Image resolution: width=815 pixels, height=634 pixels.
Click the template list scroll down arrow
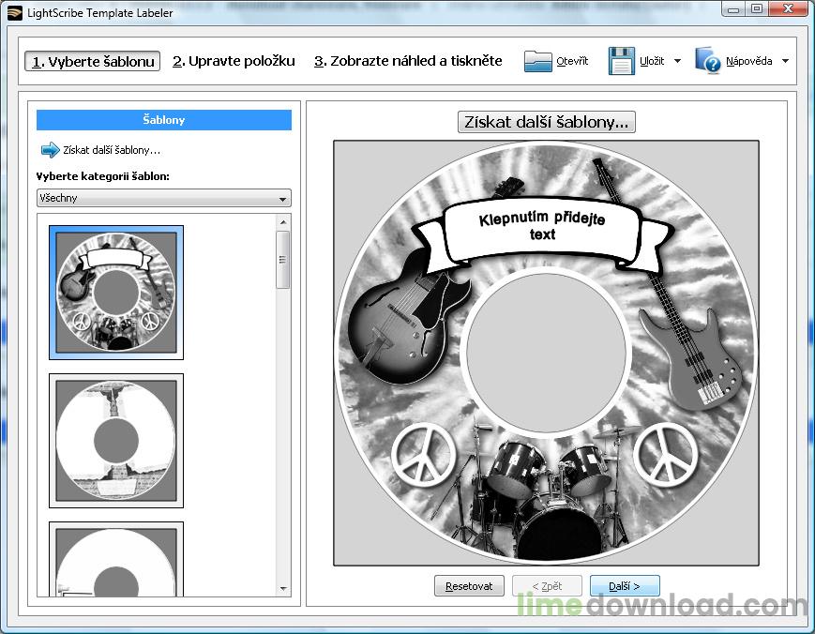point(283,588)
